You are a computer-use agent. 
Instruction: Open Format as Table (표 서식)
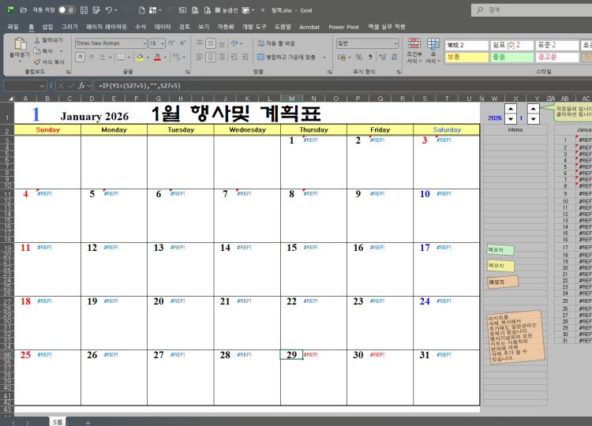[433, 50]
